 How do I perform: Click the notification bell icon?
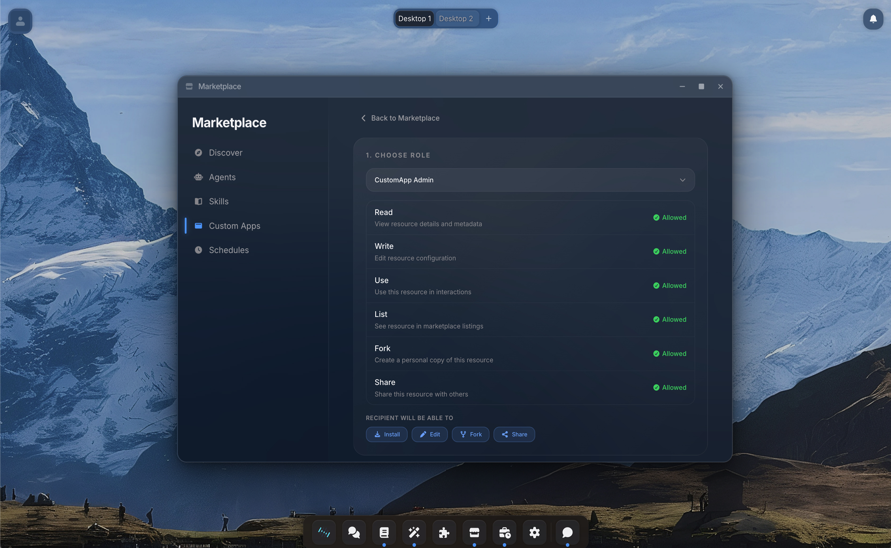click(873, 19)
